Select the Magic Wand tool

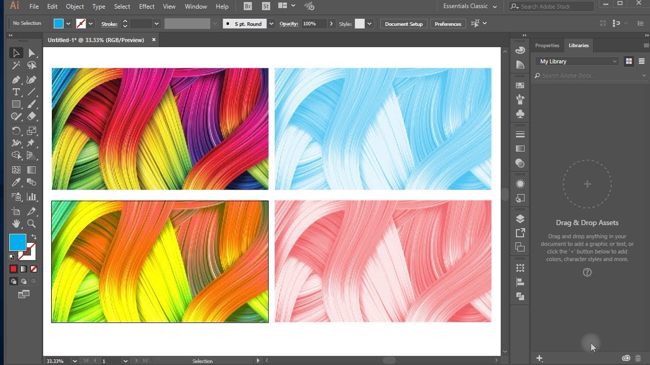point(16,65)
